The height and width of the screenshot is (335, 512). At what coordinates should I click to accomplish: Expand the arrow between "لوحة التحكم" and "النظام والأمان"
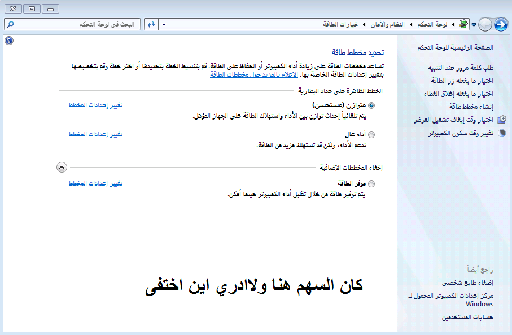(411, 24)
